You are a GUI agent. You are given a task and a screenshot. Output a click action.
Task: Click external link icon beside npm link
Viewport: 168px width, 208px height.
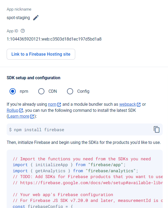point(59,105)
